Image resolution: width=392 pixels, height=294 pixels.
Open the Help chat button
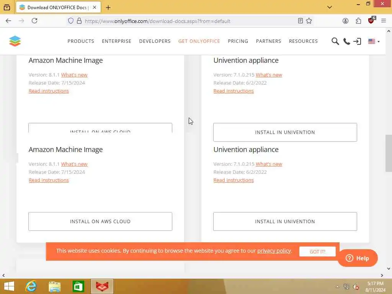pos(358,258)
